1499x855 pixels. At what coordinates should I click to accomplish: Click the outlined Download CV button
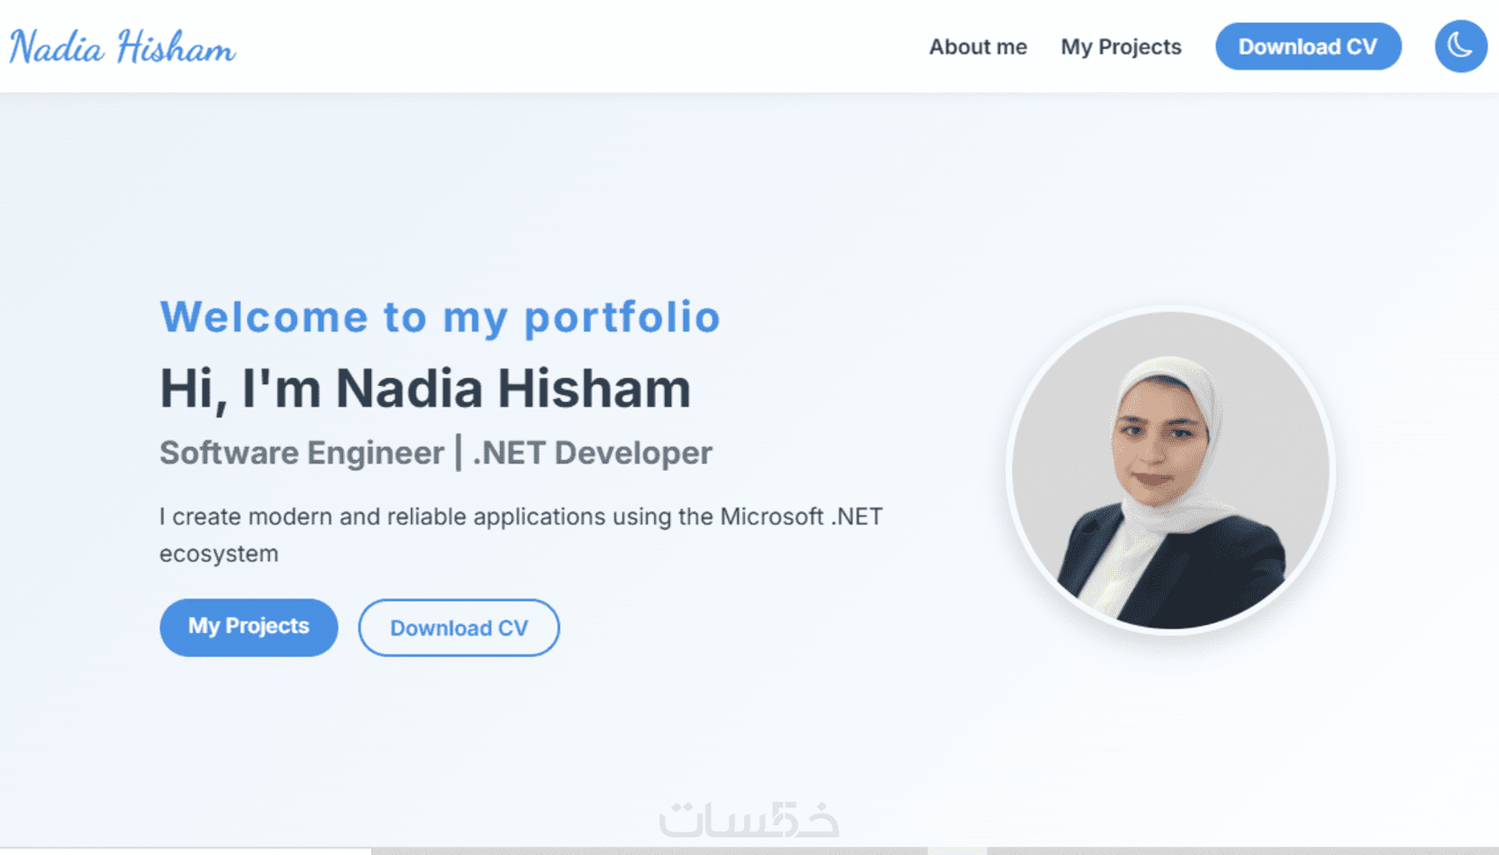tap(459, 628)
